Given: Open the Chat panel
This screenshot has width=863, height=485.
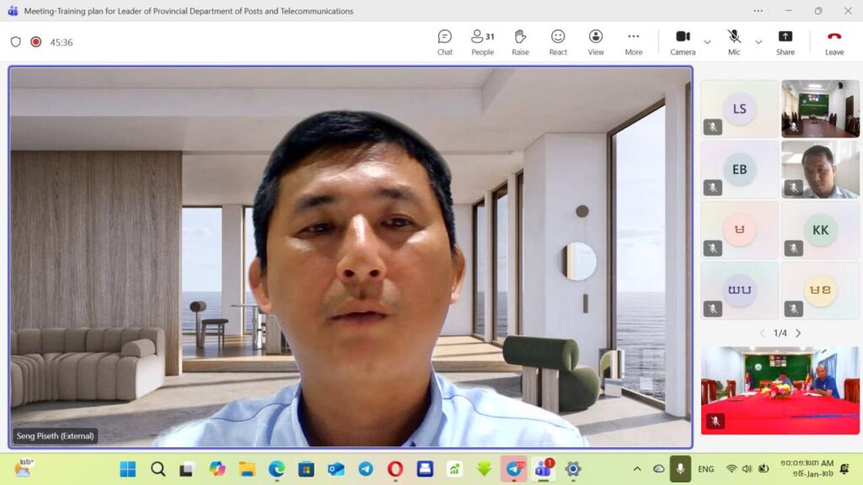Looking at the screenshot, I should pyautogui.click(x=444, y=42).
